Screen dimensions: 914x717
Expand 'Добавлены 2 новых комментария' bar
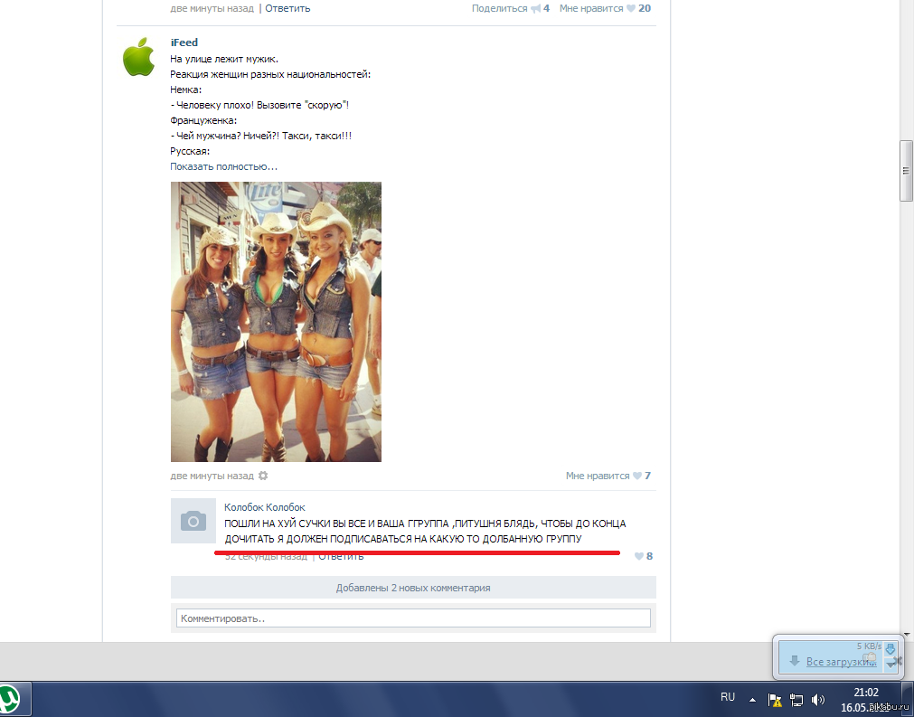413,588
